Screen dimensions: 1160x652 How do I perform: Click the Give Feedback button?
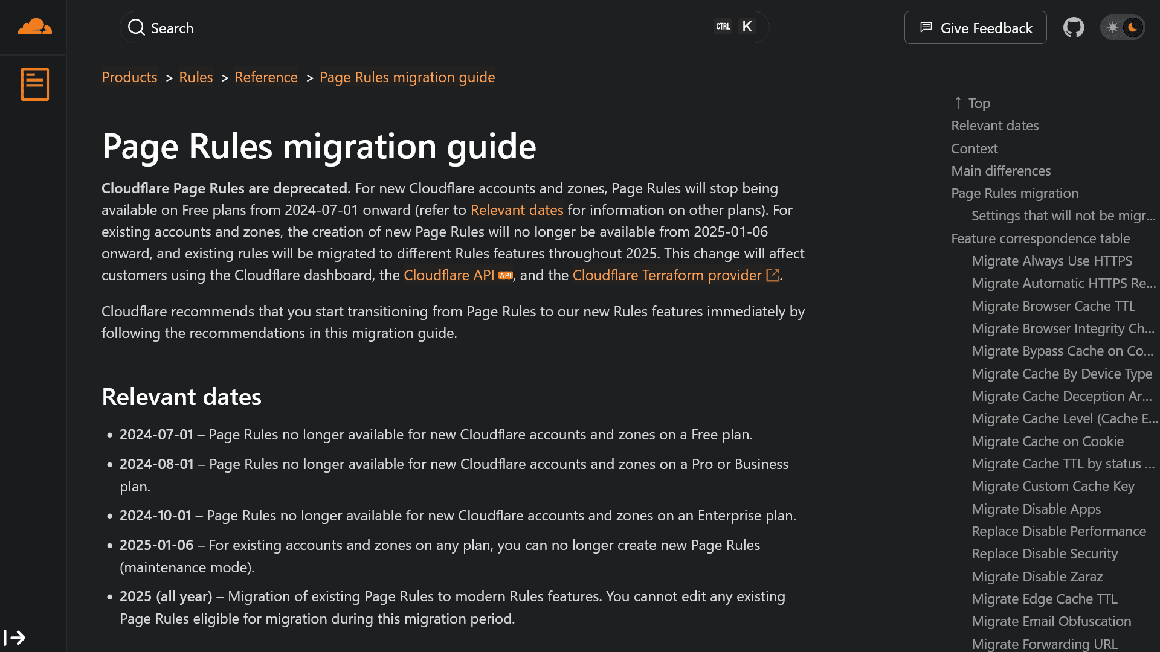(x=975, y=27)
